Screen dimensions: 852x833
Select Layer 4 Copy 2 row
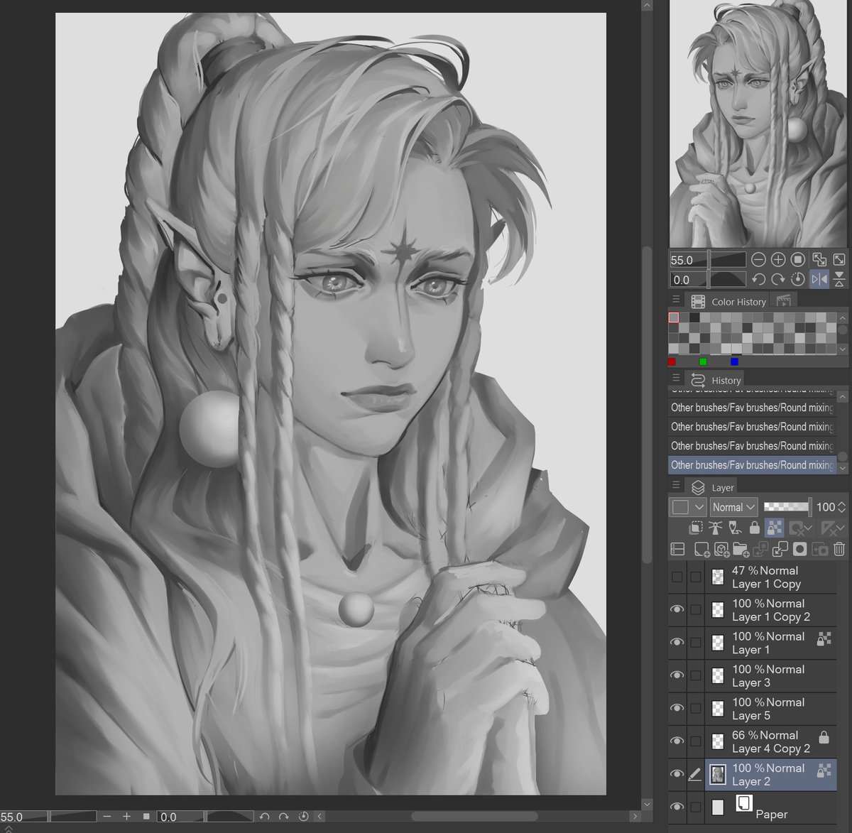pos(770,741)
